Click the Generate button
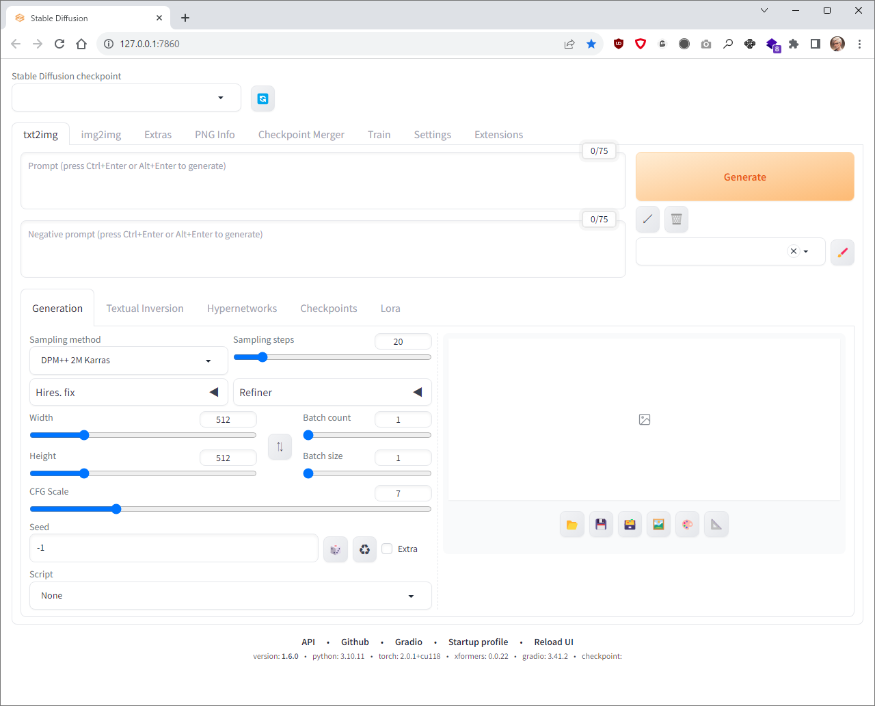Image resolution: width=875 pixels, height=706 pixels. tap(745, 176)
